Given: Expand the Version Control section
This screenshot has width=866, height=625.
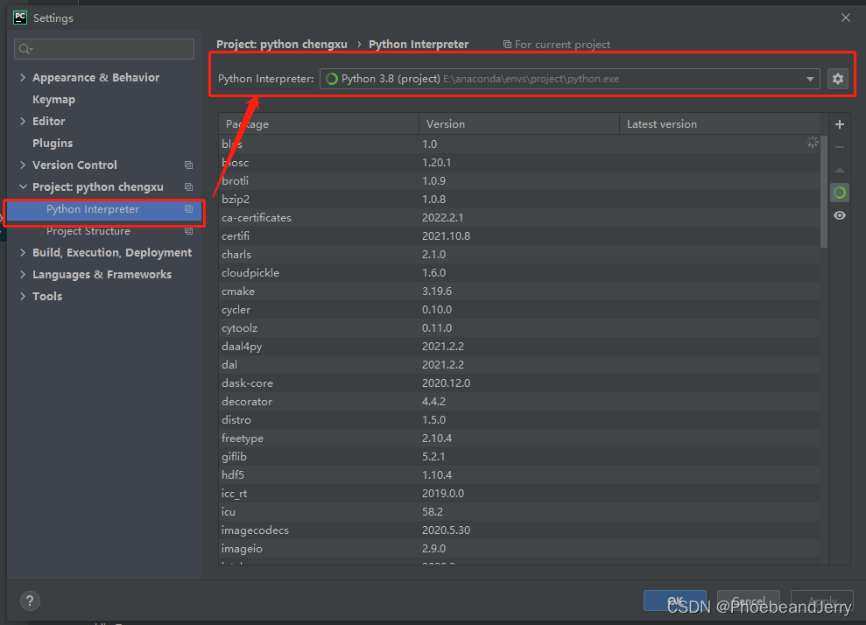Looking at the screenshot, I should 23,165.
